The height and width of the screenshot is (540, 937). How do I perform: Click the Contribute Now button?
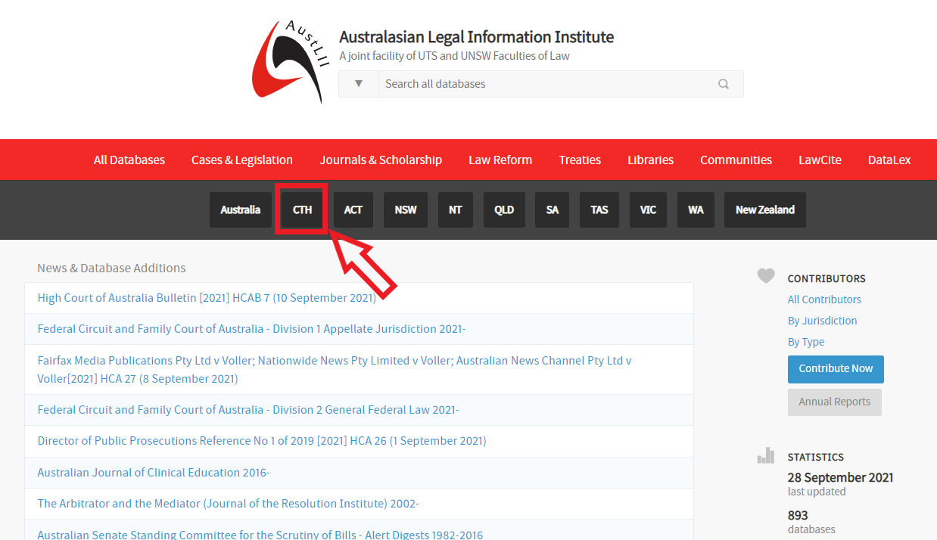[836, 369]
